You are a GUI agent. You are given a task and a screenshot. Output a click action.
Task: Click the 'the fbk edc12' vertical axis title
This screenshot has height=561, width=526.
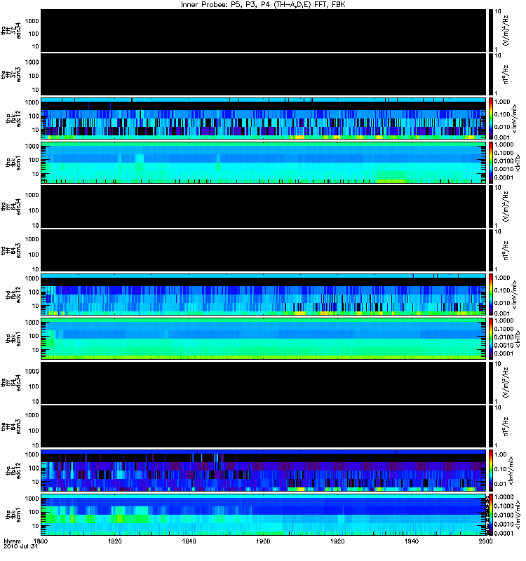[x=13, y=471]
